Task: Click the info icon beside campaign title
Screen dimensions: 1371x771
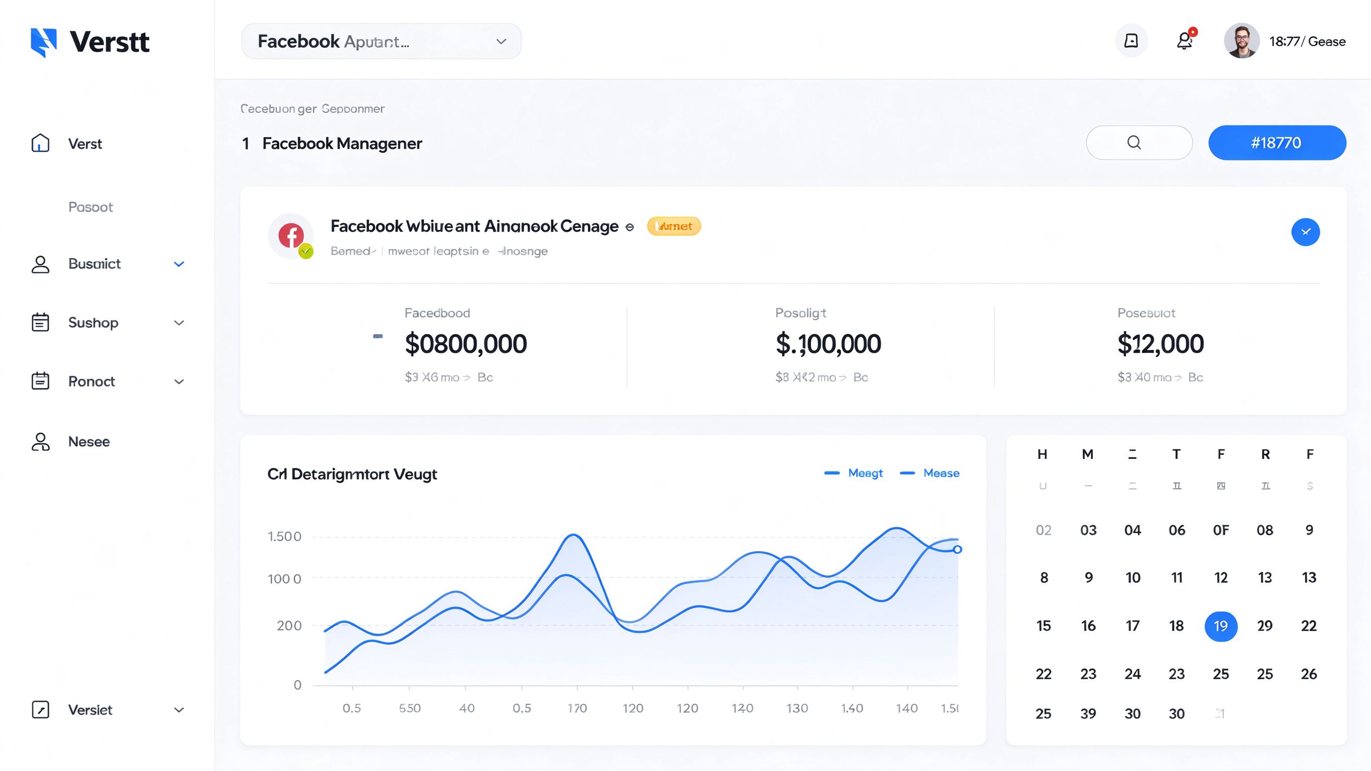Action: click(x=630, y=227)
